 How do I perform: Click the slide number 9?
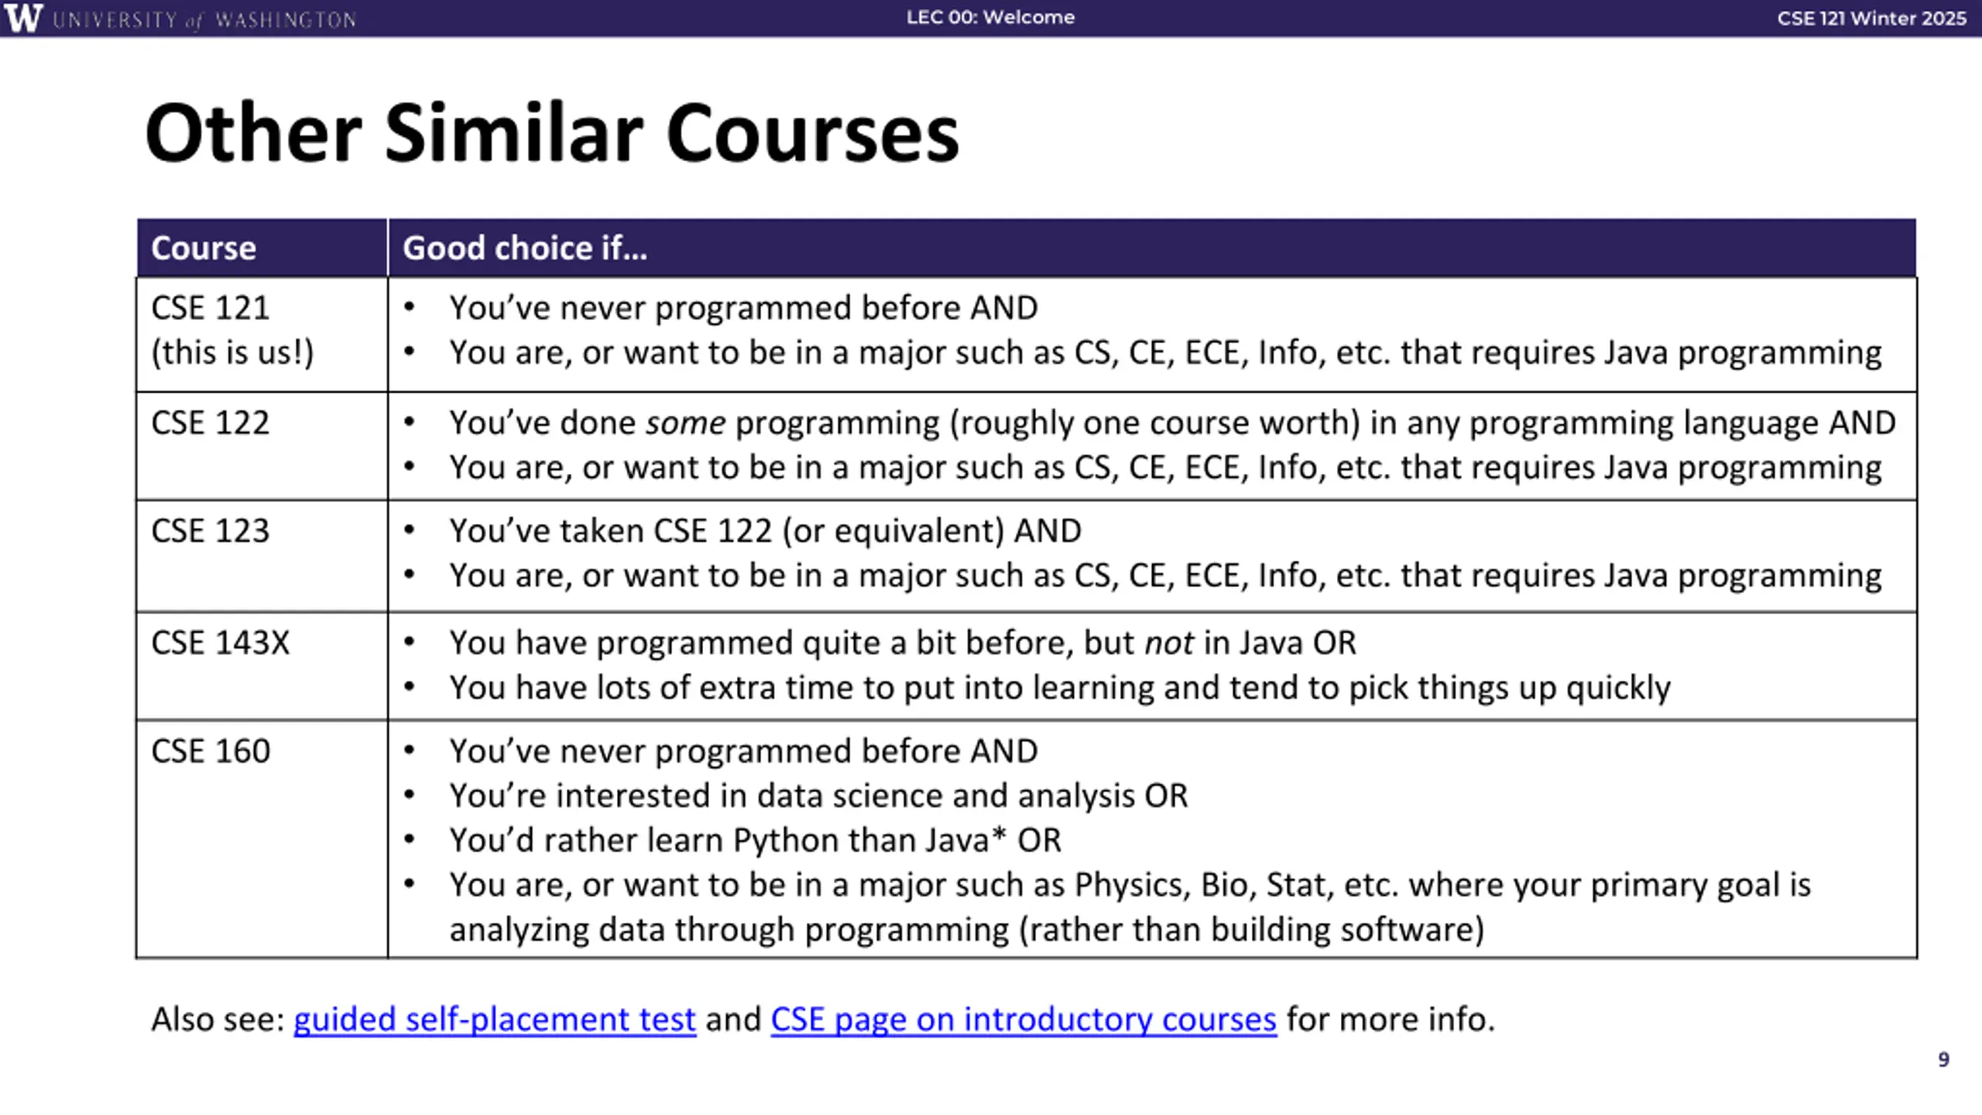[x=1943, y=1059]
